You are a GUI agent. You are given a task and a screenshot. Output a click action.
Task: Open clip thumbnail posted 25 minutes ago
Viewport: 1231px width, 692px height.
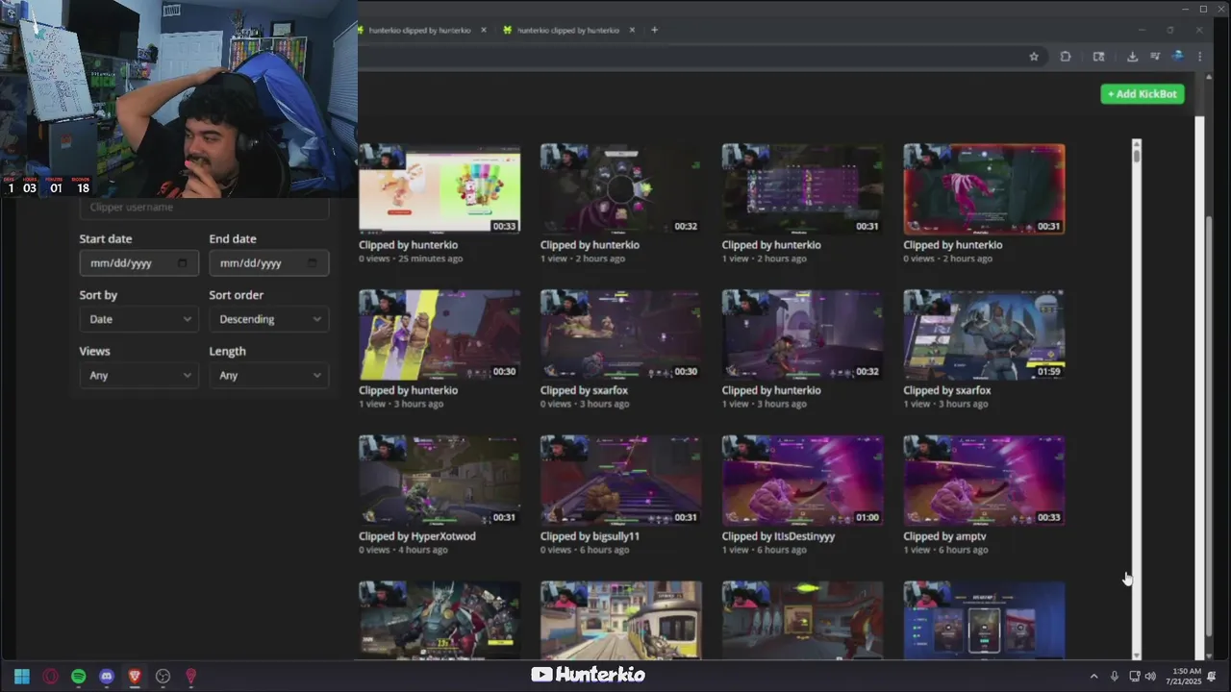[x=440, y=188]
